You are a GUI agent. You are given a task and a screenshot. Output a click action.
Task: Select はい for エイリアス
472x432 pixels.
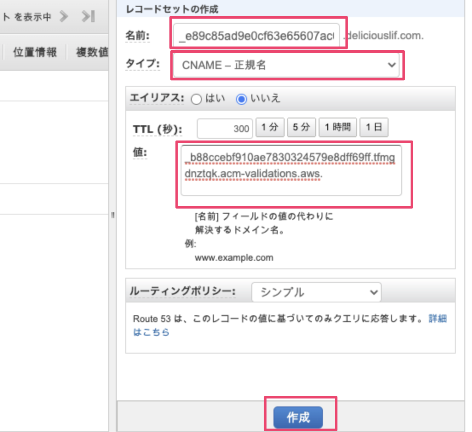coord(196,99)
